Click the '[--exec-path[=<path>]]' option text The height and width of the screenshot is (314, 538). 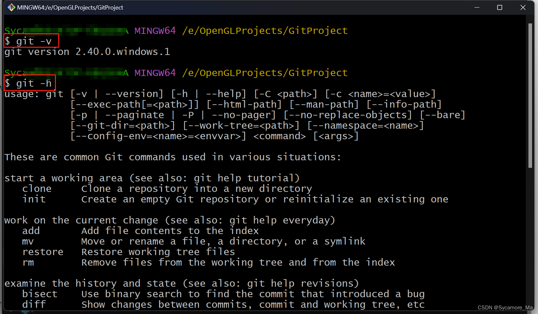click(x=135, y=104)
